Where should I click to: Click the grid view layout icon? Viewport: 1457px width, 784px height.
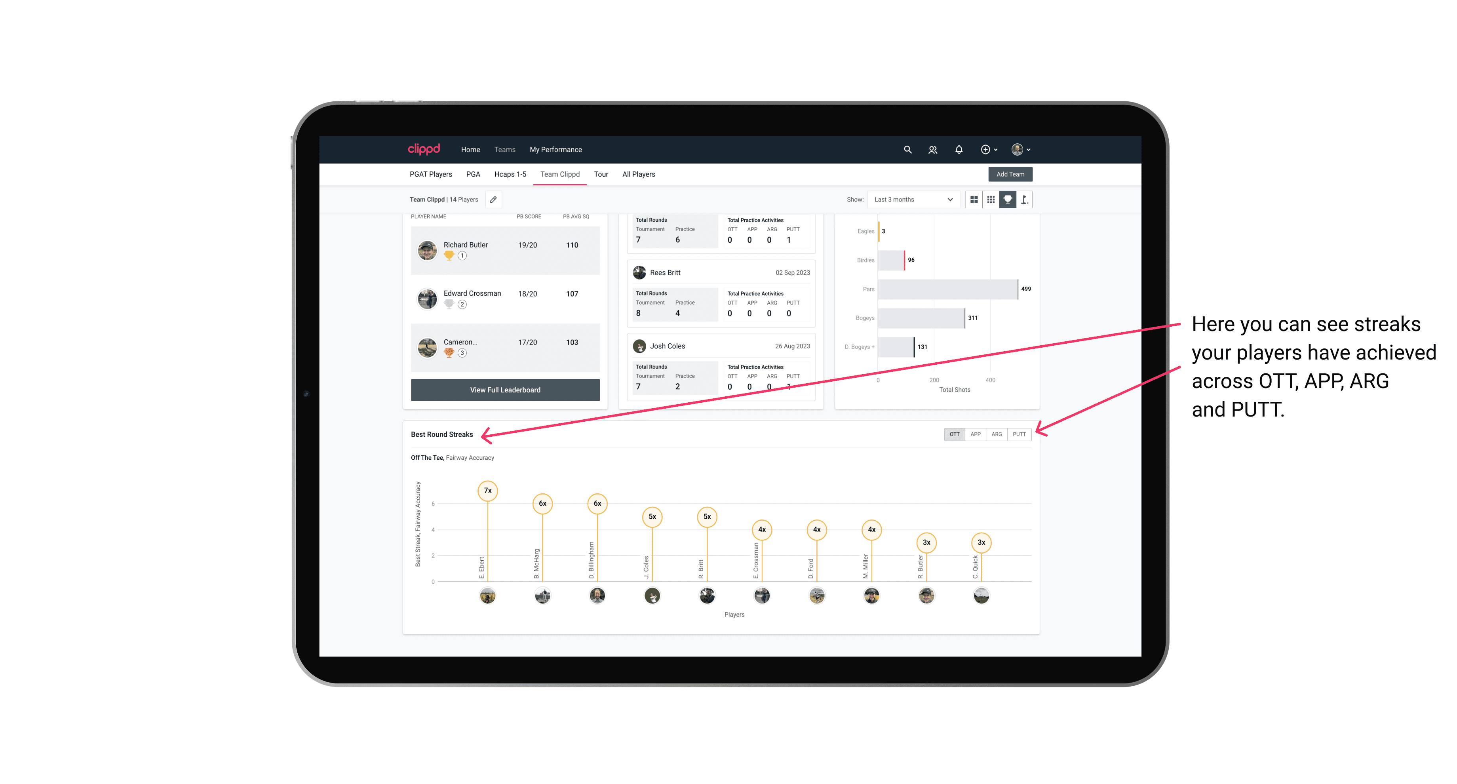click(x=974, y=200)
